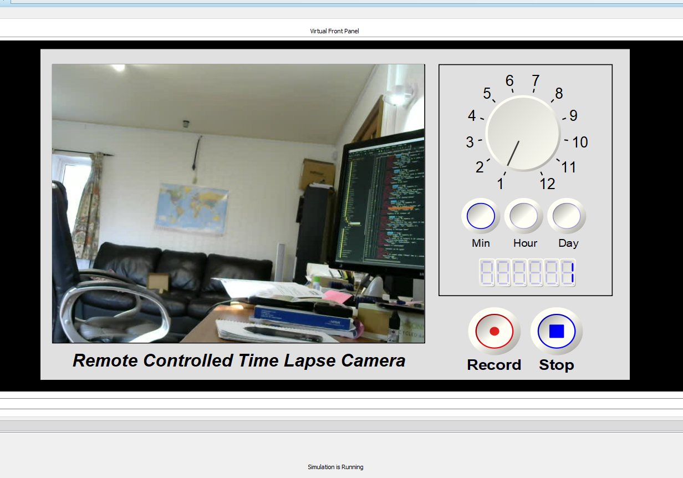Select the Hour interval button
Image resolution: width=683 pixels, height=478 pixels.
523,215
